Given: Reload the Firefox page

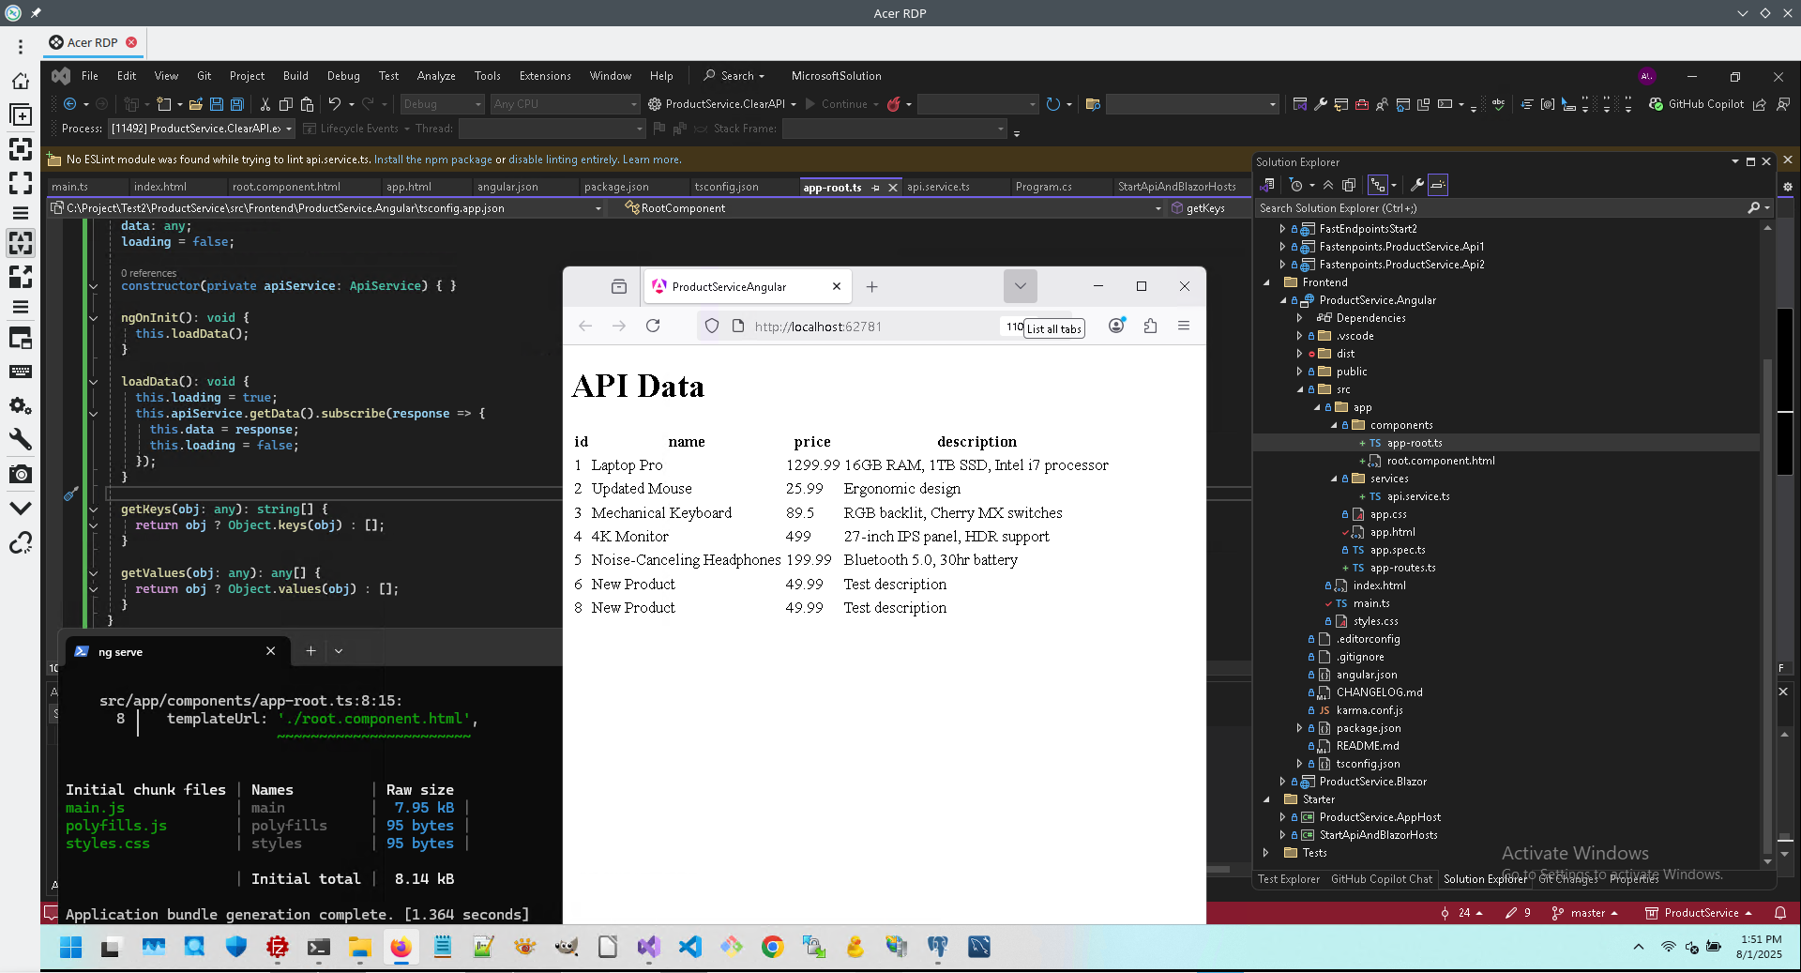Looking at the screenshot, I should point(653,326).
